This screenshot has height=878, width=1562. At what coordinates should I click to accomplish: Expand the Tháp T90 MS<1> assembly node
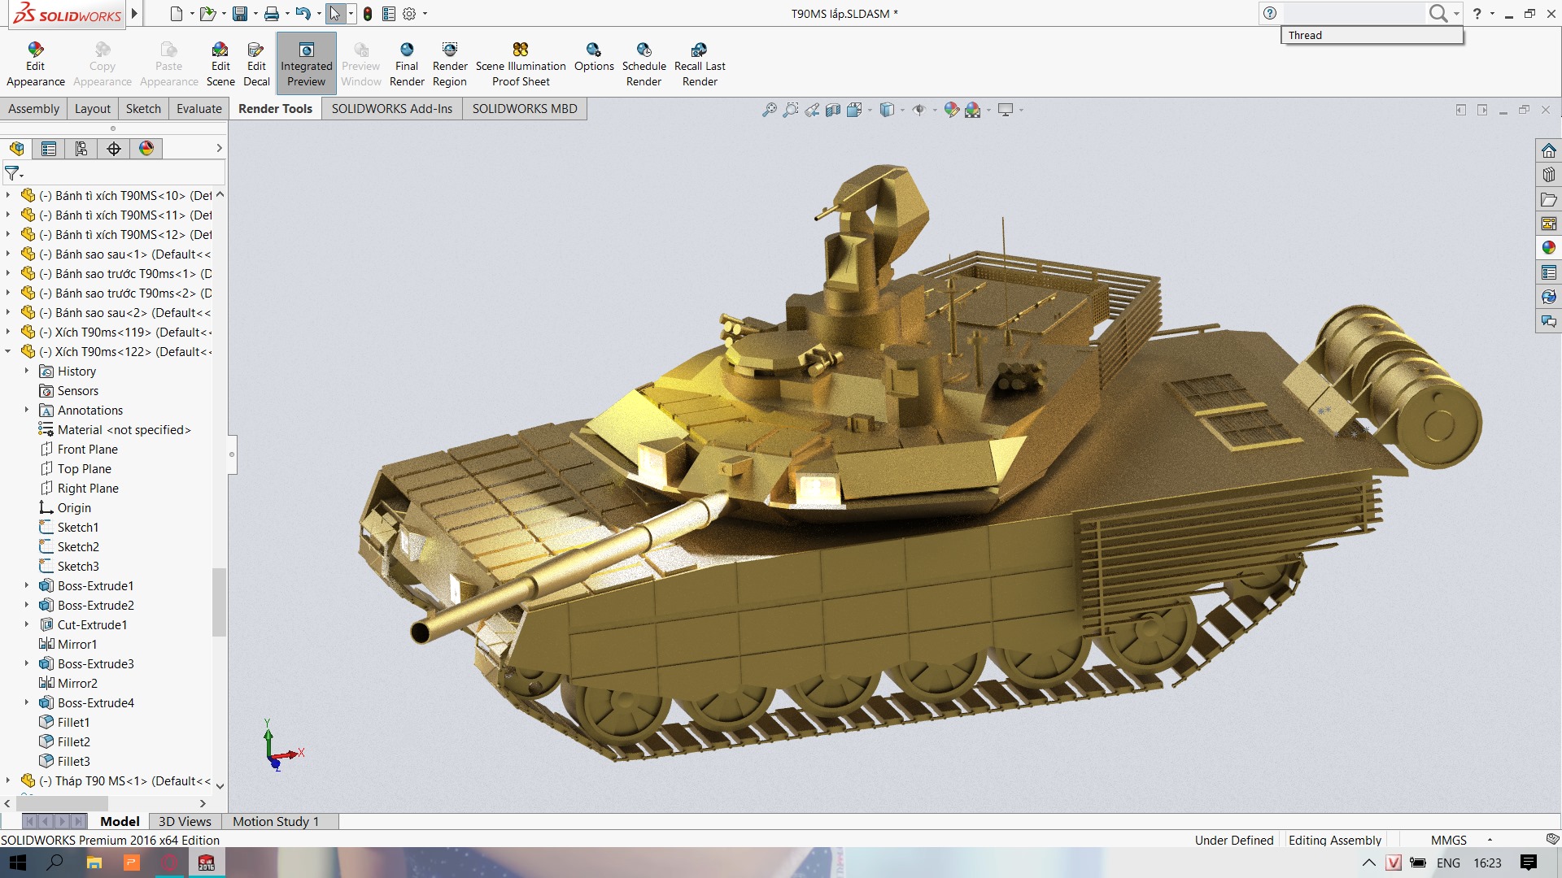pyautogui.click(x=9, y=780)
